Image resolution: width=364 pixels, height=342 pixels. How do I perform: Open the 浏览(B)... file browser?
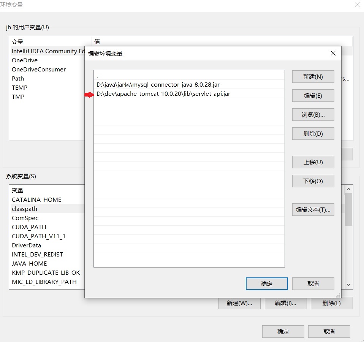[313, 114]
